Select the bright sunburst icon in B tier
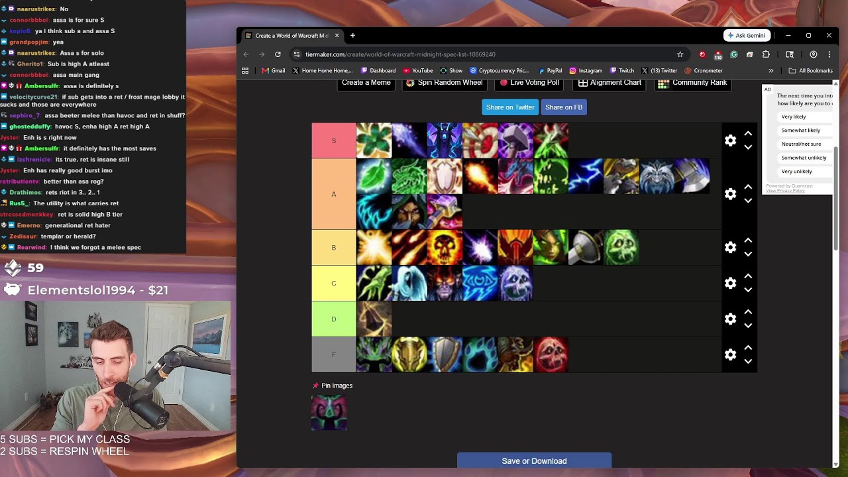The width and height of the screenshot is (848, 477). click(x=374, y=248)
